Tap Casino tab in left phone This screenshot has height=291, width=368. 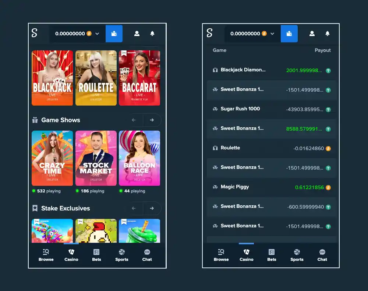[71, 255]
